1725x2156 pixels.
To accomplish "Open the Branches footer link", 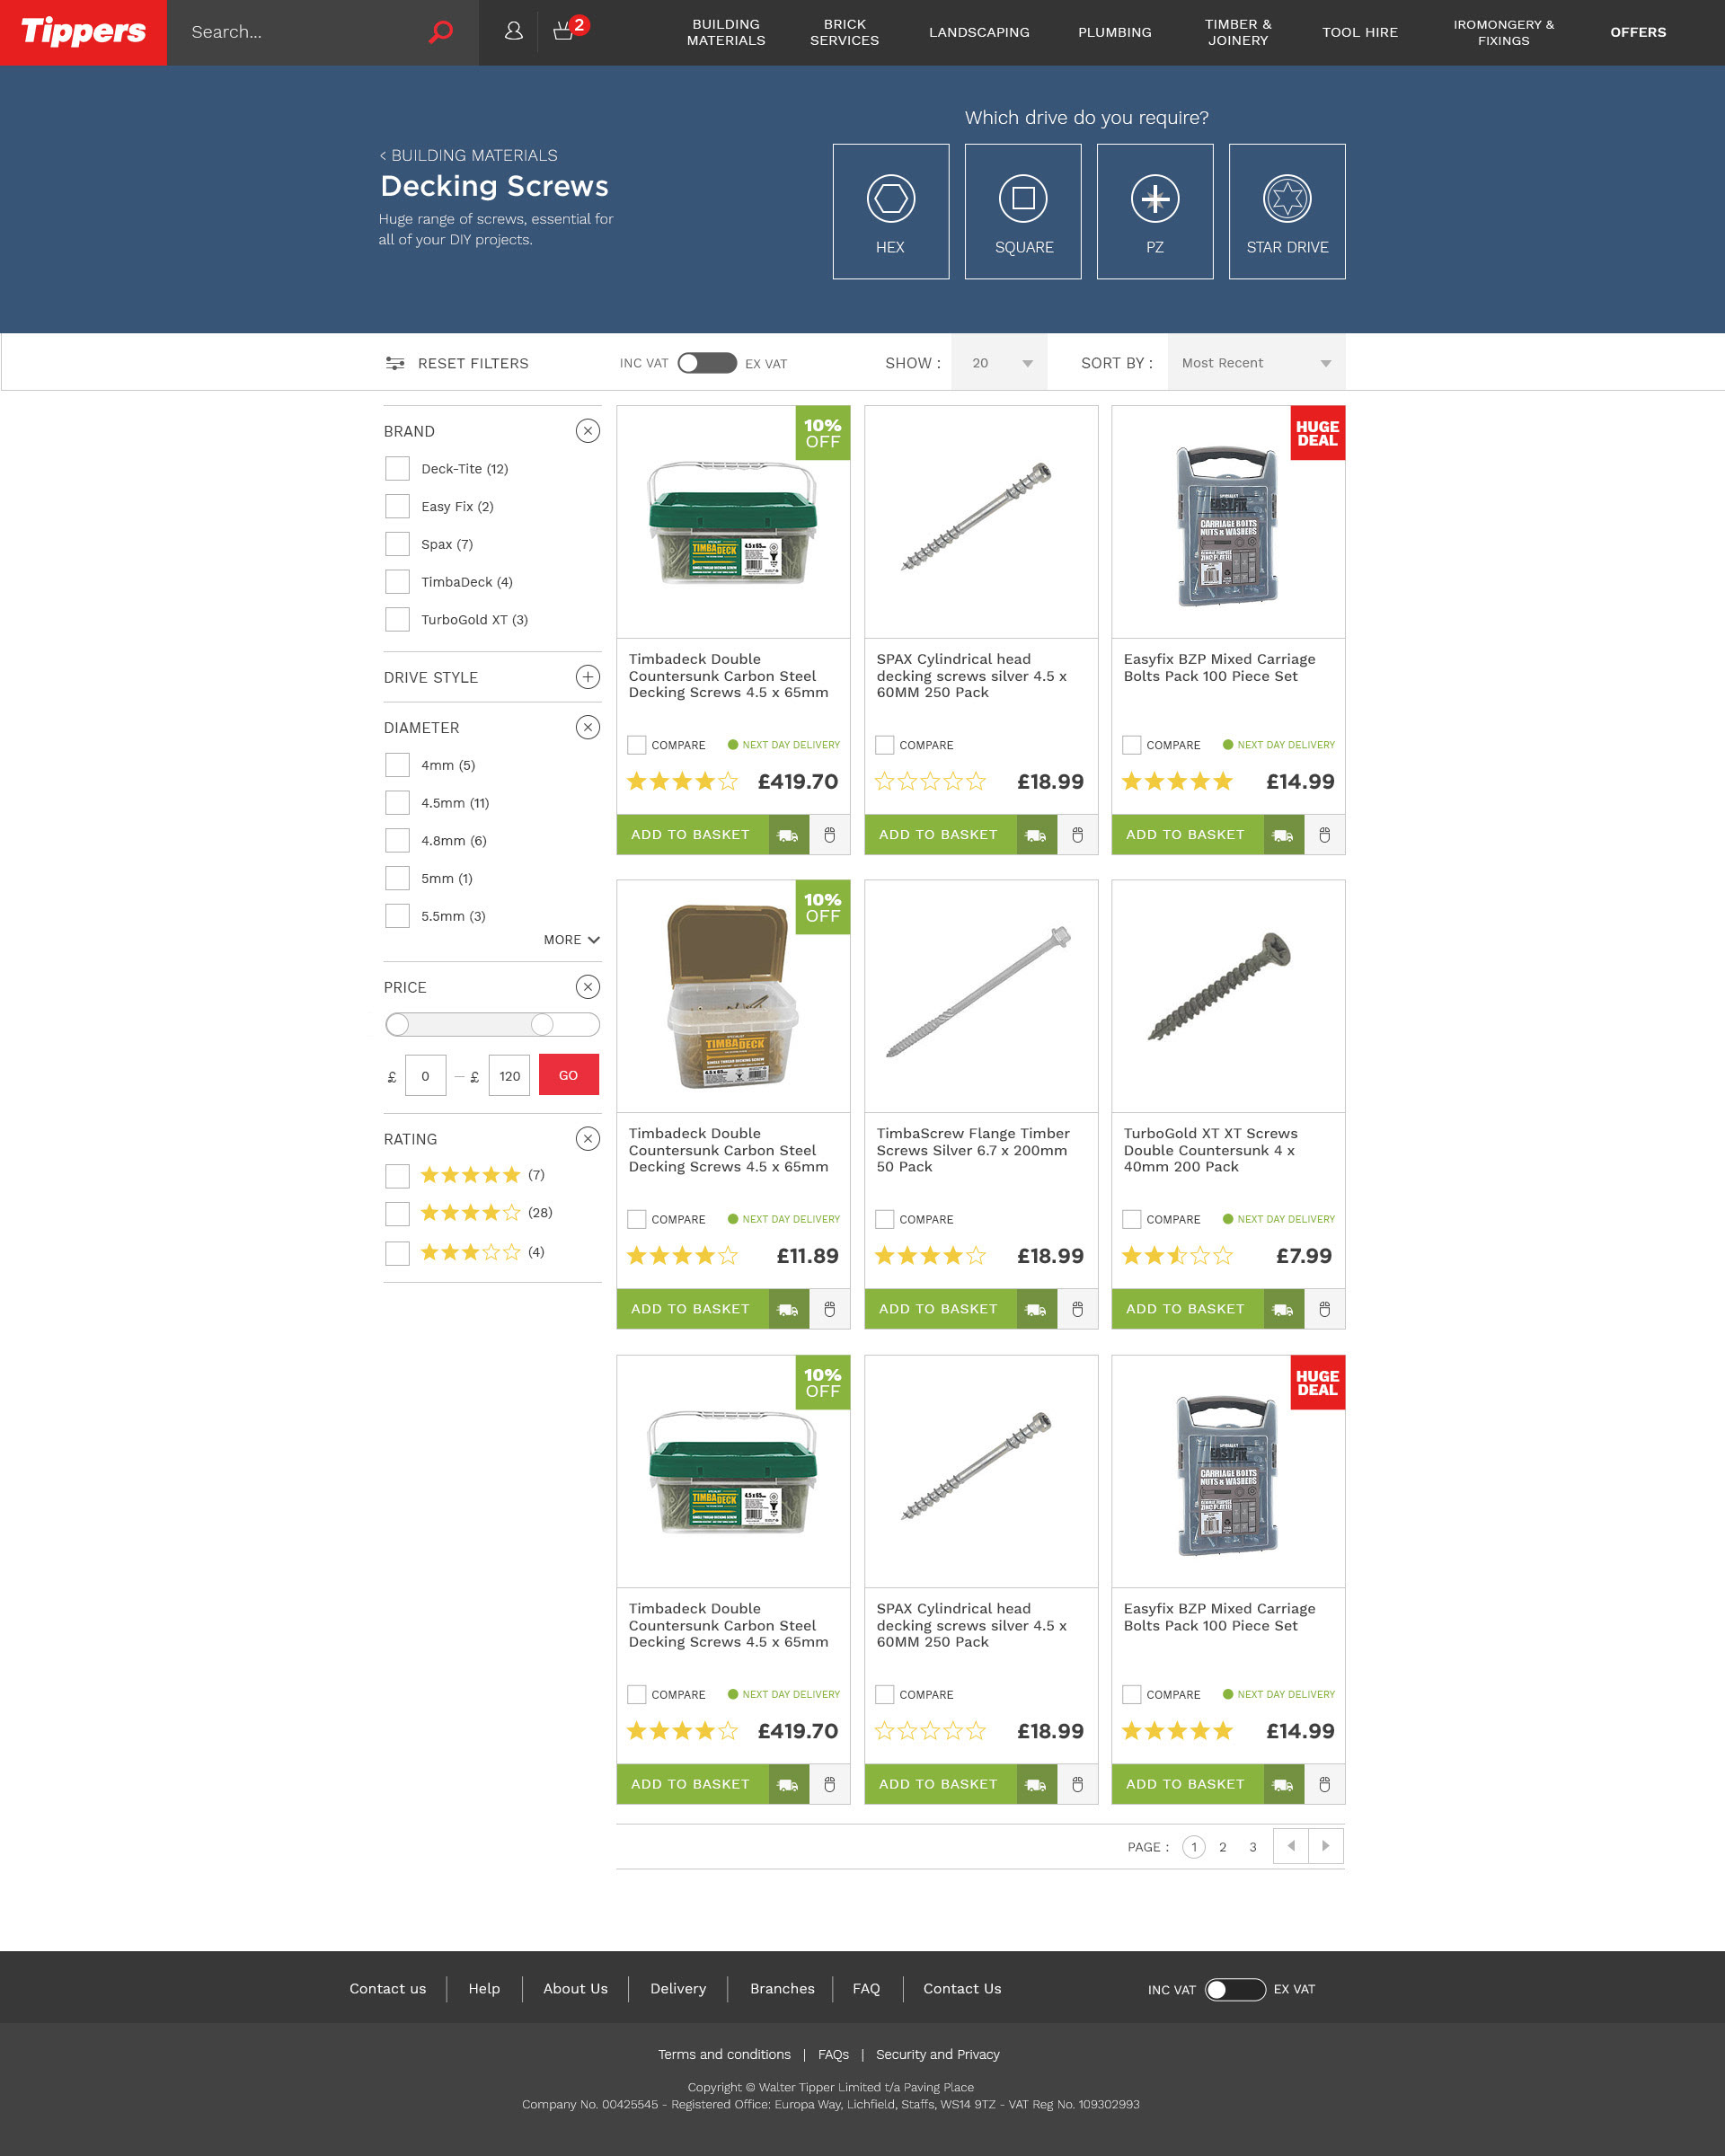I will pyautogui.click(x=782, y=1988).
